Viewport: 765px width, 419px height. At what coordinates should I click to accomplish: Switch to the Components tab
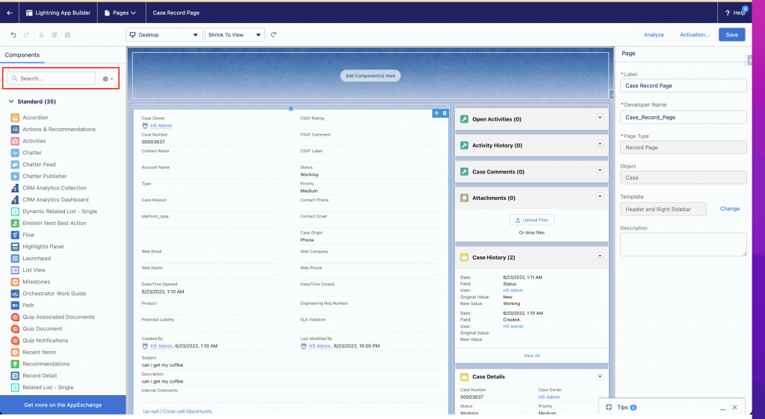[22, 55]
